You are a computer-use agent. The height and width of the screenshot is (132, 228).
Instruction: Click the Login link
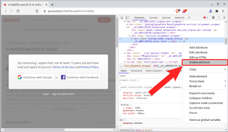click(46, 94)
